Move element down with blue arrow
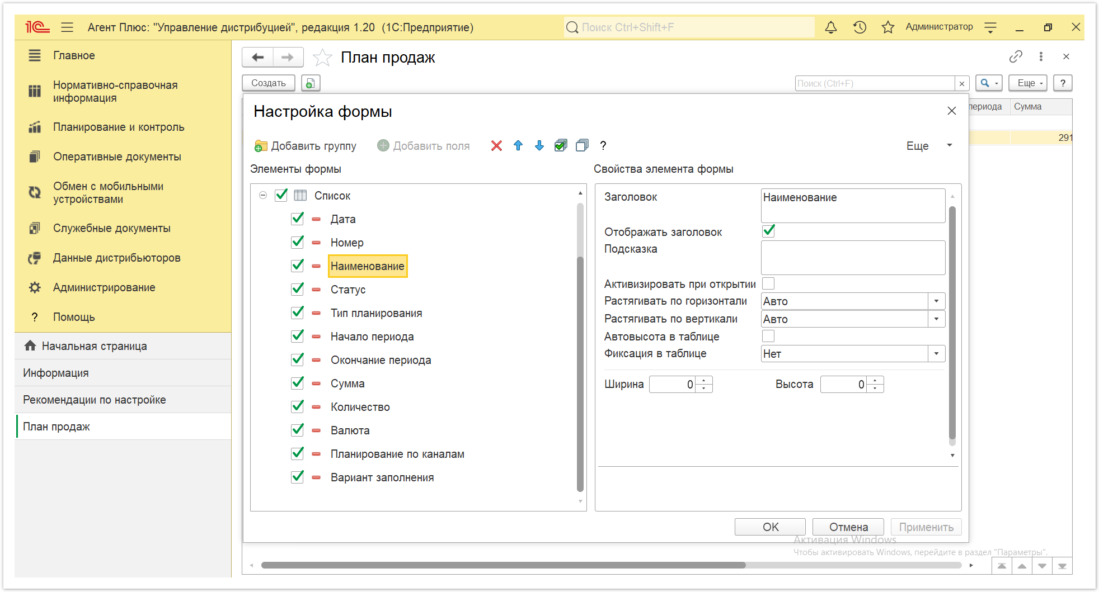Image resolution: width=1099 pixels, height=592 pixels. pos(539,145)
